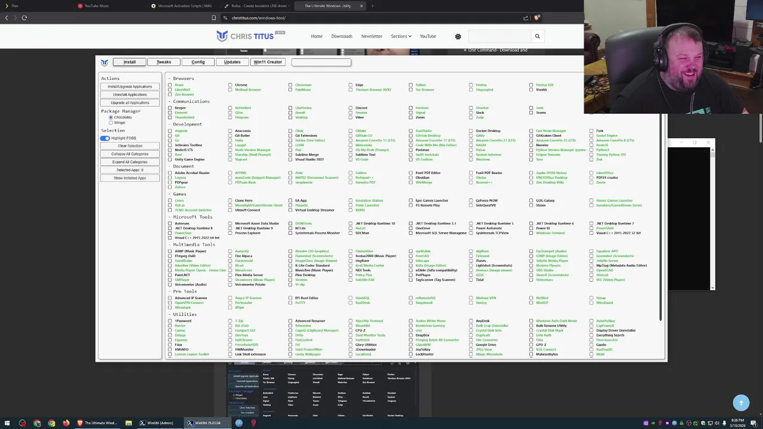Image resolution: width=763 pixels, height=429 pixels.
Task: Click Install/Upgrade Applications button
Action: [x=129, y=86]
